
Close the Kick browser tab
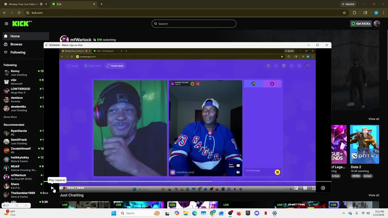[x=94, y=4]
